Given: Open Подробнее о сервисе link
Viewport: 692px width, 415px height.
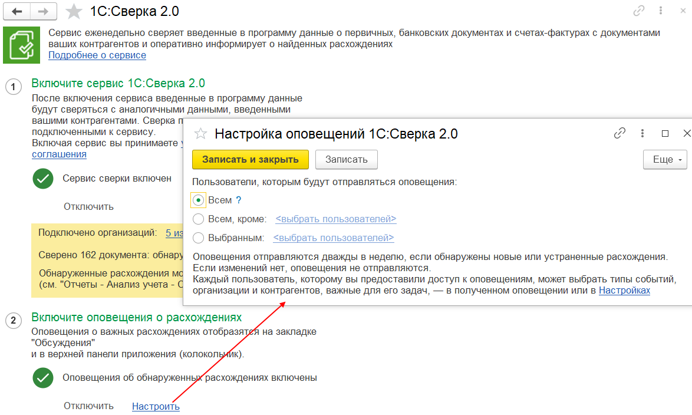Looking at the screenshot, I should coord(97,55).
